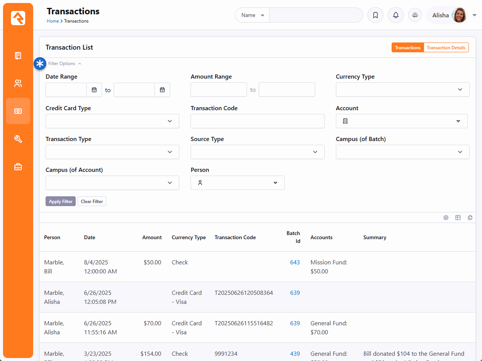This screenshot has height=361, width=482.
Task: Open the Name search type dropdown
Action: [x=252, y=15]
